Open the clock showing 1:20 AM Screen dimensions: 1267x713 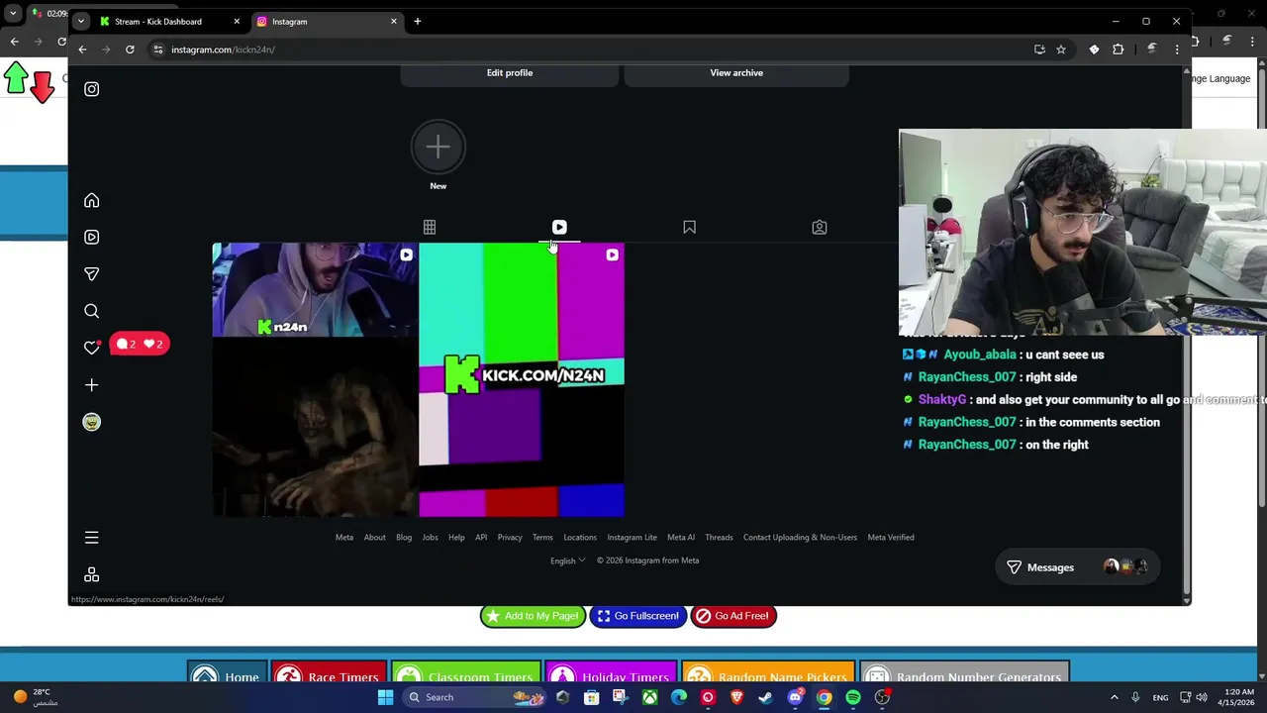(x=1238, y=697)
